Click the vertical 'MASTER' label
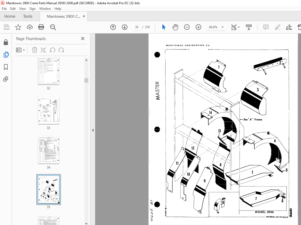This screenshot has height=225, width=301. 157,91
